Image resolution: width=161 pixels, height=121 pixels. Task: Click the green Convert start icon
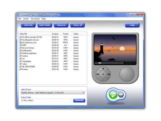pos(113,95)
